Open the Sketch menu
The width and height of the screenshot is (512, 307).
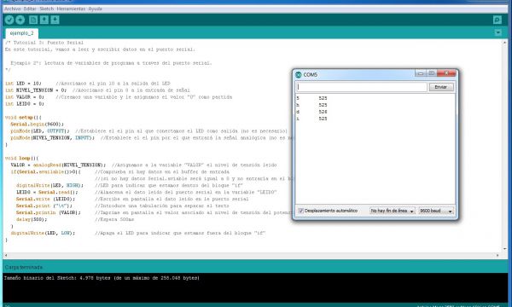click(x=46, y=9)
